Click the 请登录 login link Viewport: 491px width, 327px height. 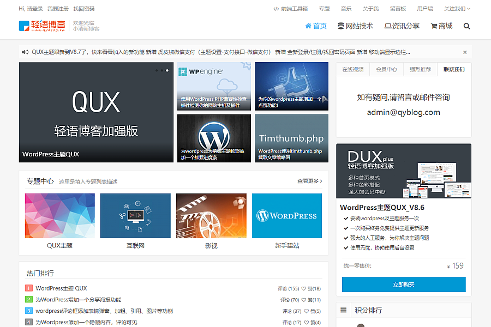click(35, 9)
